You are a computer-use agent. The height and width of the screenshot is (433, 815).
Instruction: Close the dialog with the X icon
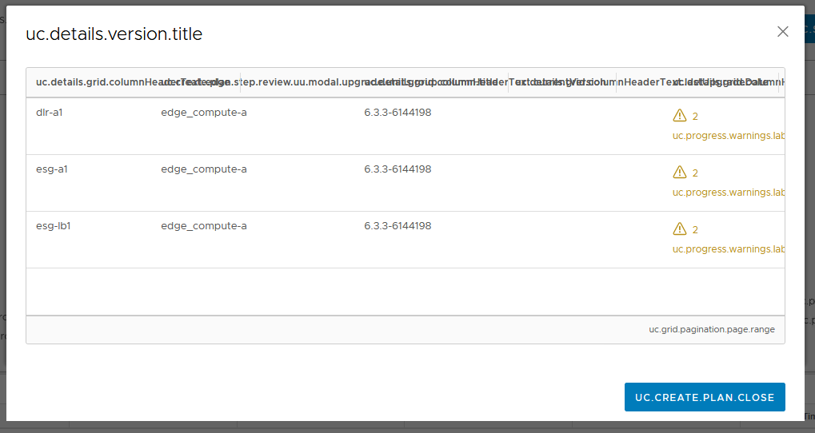[x=782, y=32]
